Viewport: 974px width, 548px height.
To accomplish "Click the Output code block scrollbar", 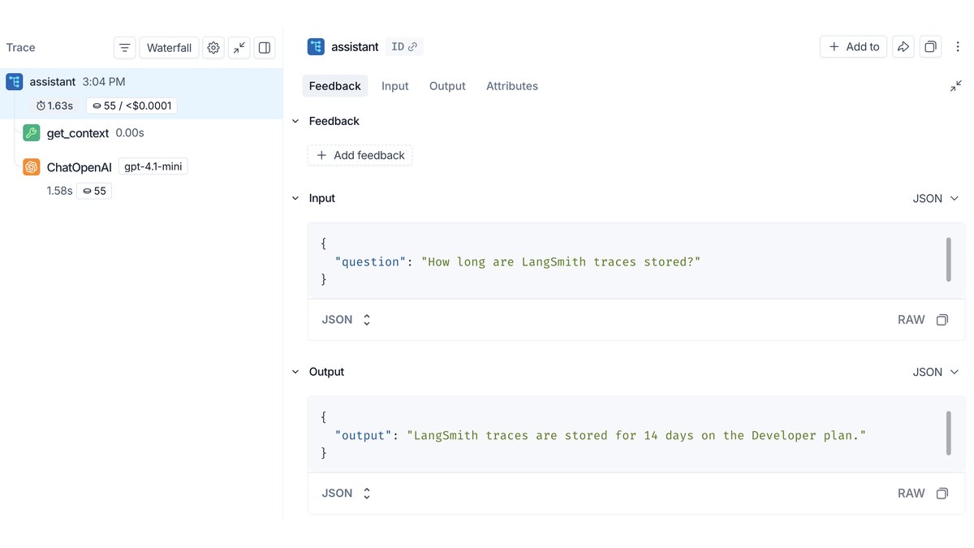I will coord(949,434).
